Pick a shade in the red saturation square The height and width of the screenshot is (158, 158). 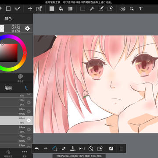(9, 53)
